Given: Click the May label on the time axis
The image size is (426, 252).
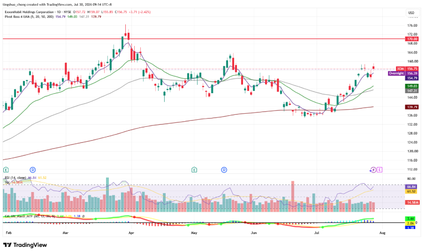Looking at the screenshot, I should pyautogui.click(x=194, y=233).
